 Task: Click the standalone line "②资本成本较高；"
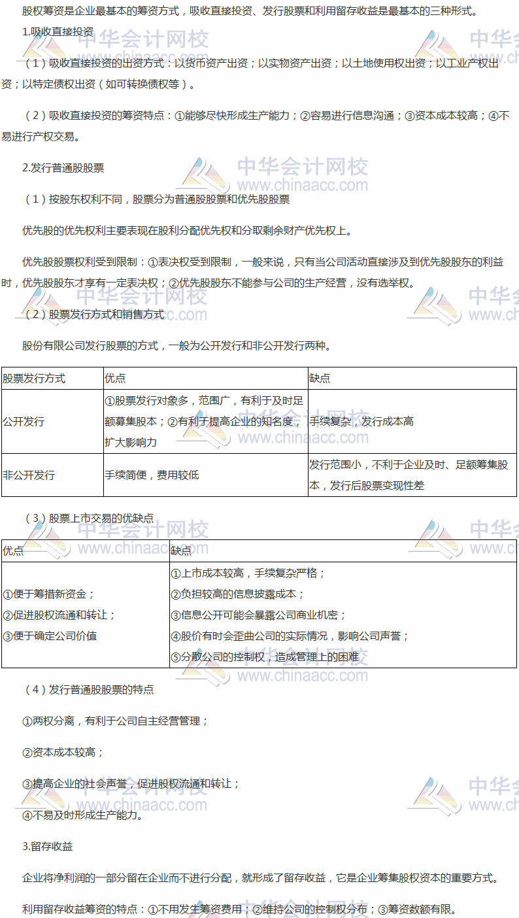pyautogui.click(x=63, y=752)
